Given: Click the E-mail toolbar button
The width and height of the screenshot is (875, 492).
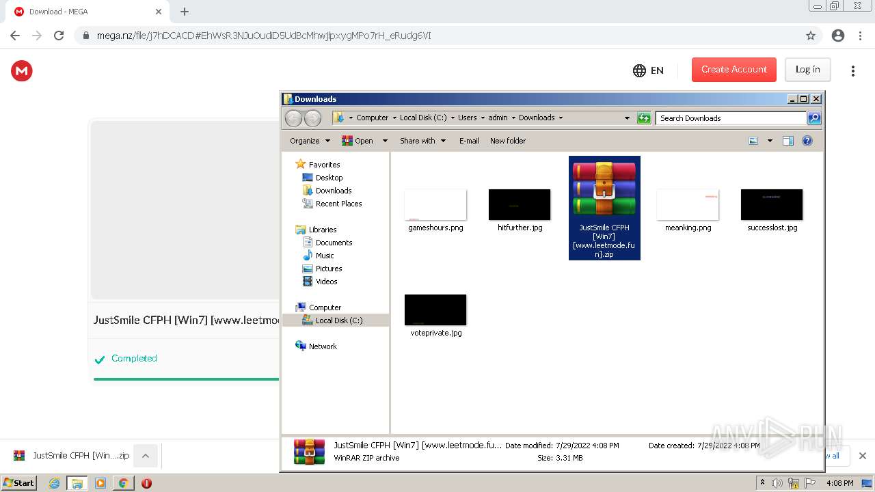Looking at the screenshot, I should coord(469,141).
